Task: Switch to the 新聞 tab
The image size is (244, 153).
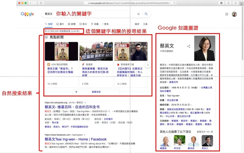Action: (x=72, y=24)
